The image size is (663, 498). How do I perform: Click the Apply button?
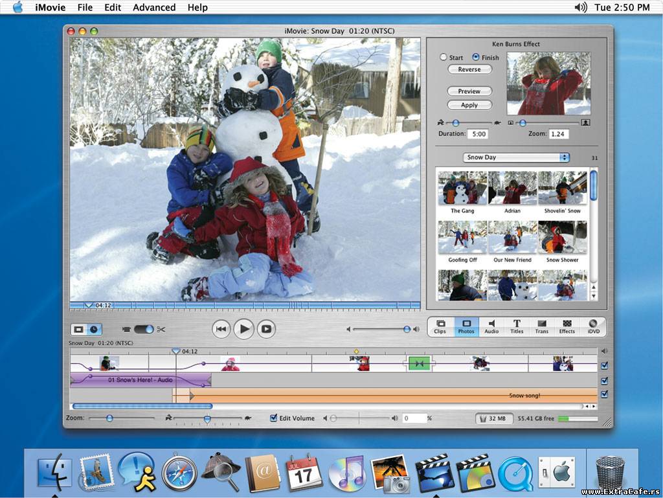(469, 105)
